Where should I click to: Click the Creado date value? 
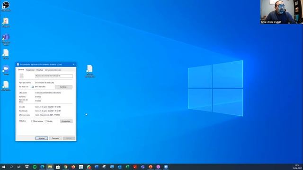click(x=48, y=107)
